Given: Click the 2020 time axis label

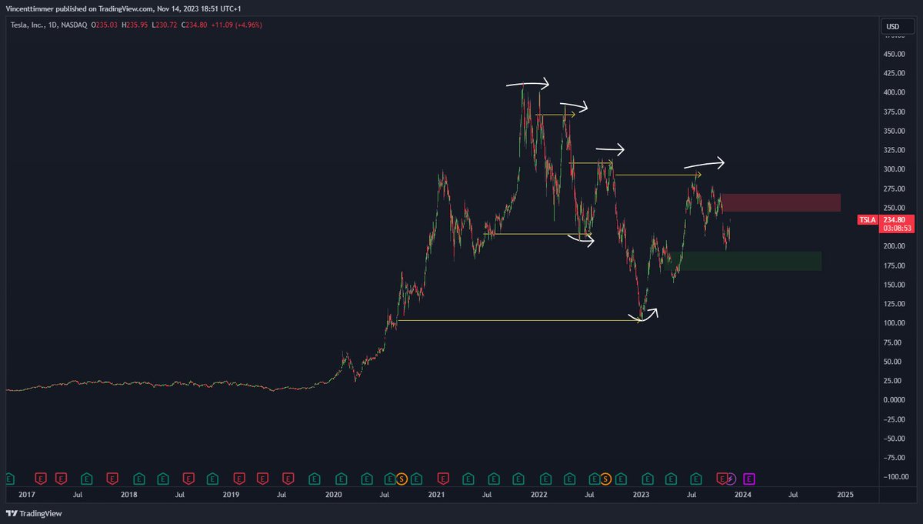Looking at the screenshot, I should [333, 496].
